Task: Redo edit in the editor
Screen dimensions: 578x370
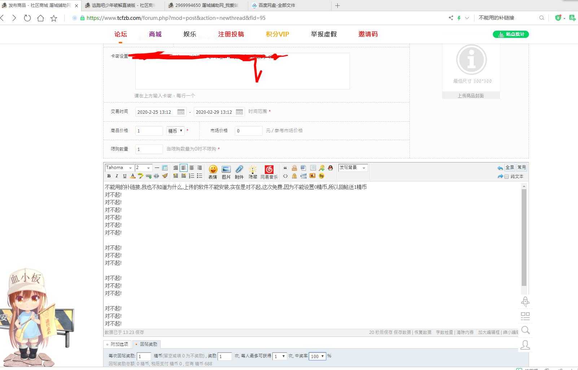Action: [x=500, y=176]
